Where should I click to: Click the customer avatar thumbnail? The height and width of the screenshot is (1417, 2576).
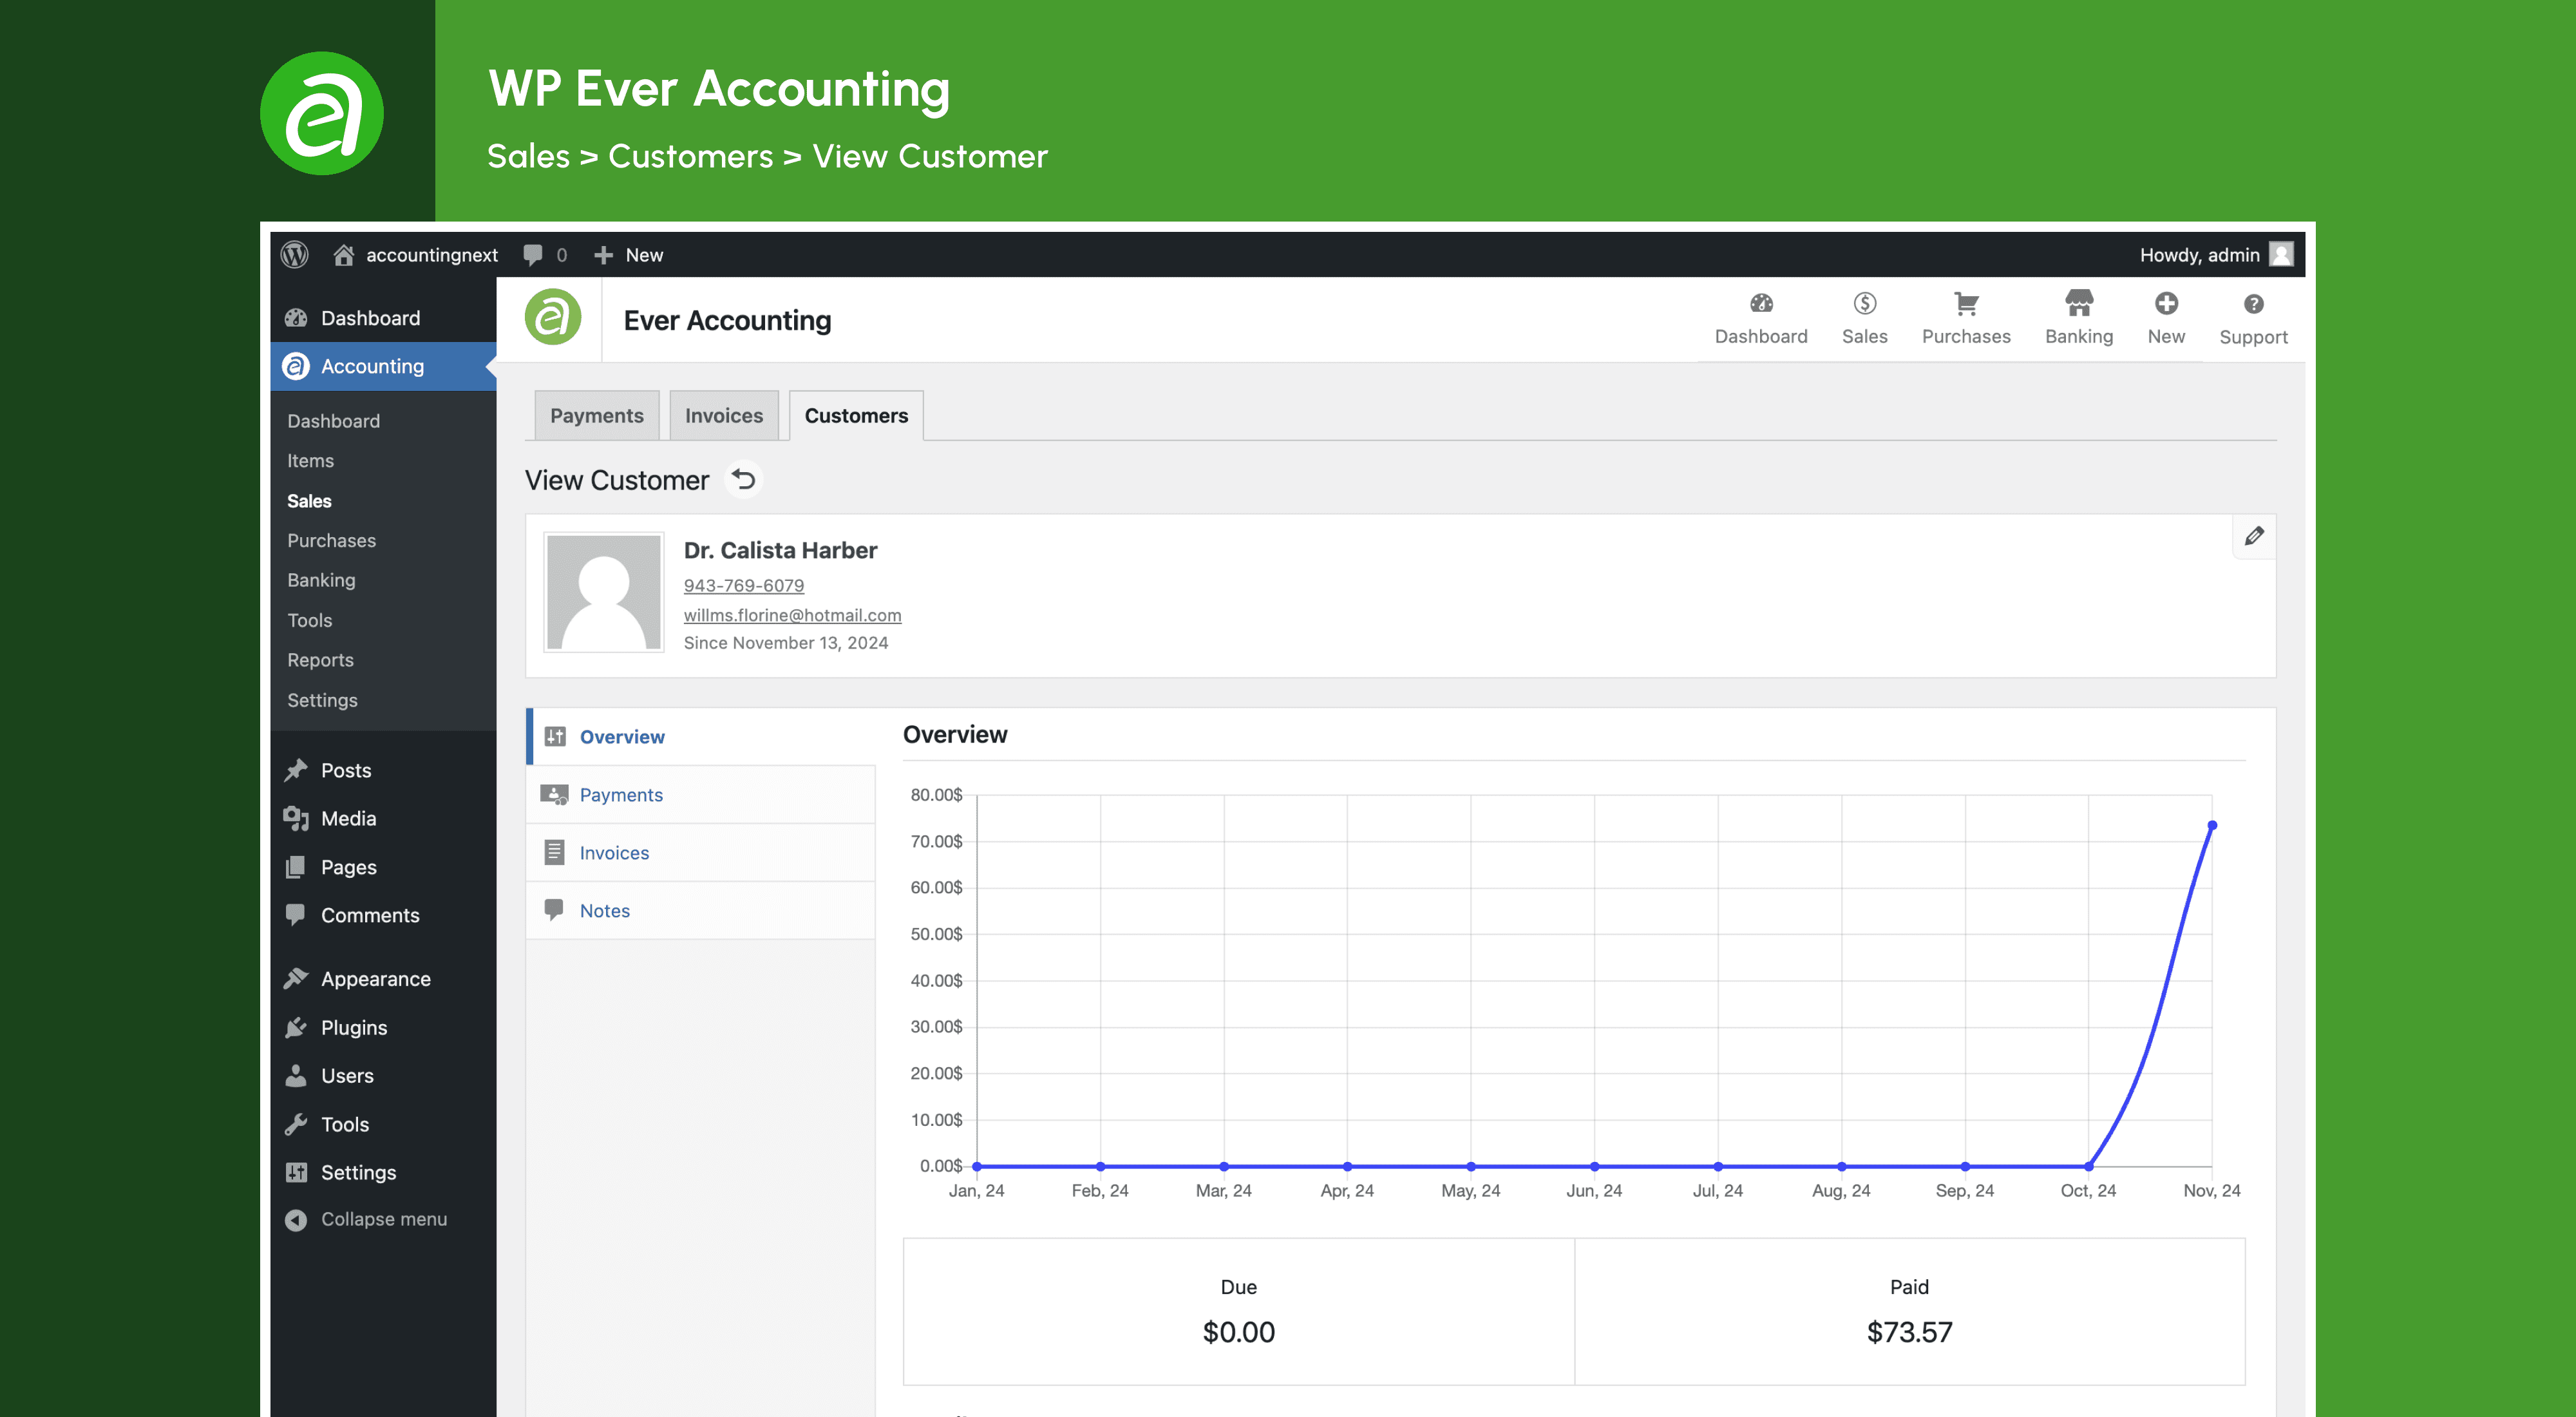603,593
